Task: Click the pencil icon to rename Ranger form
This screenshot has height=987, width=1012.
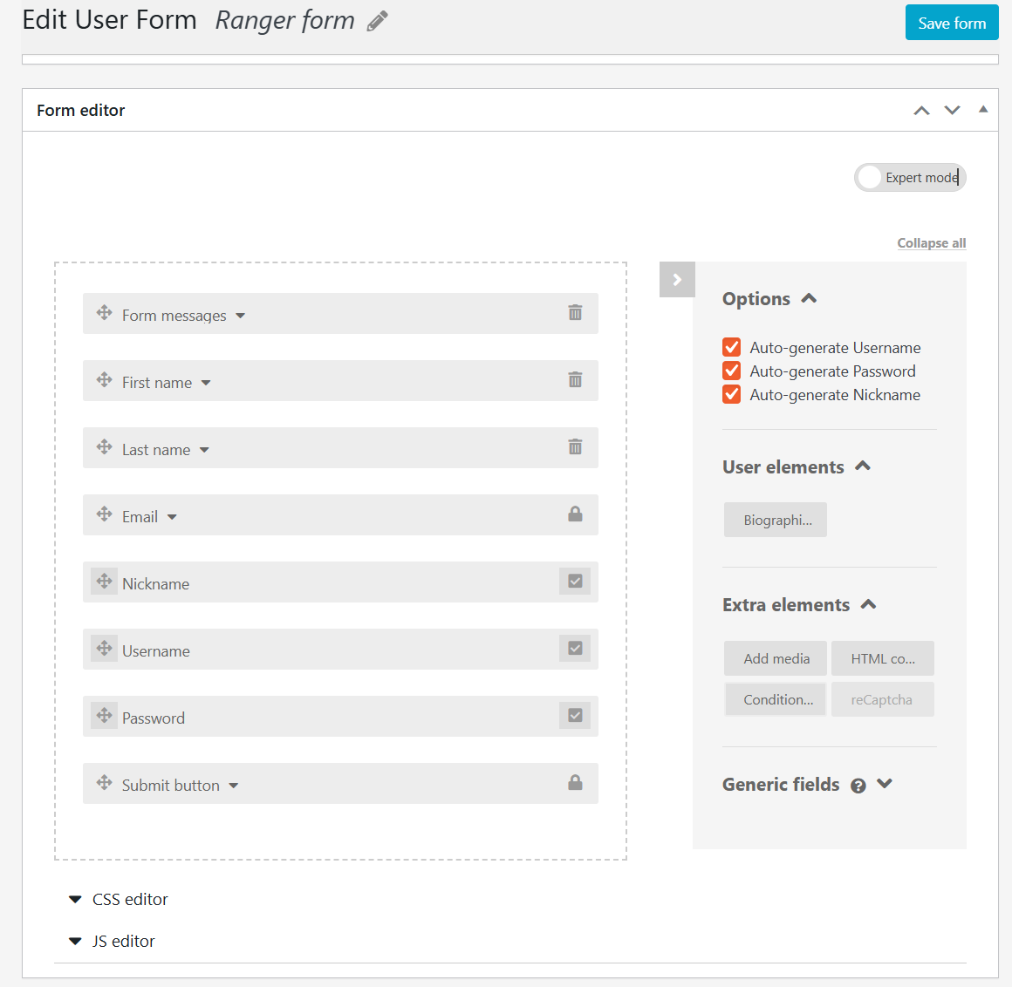Action: point(378,21)
